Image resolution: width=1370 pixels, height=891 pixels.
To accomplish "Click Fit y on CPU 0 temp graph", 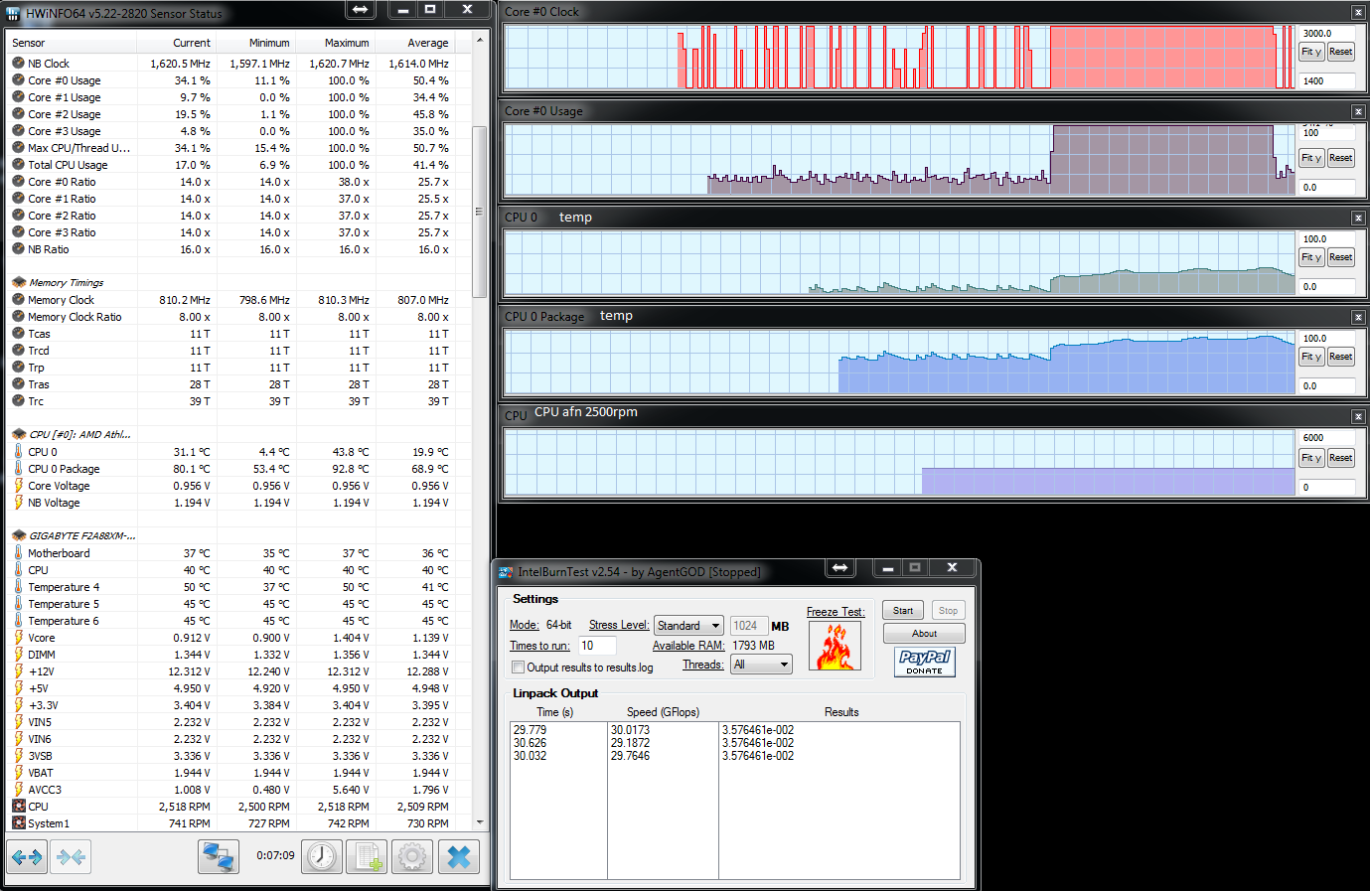I will [x=1311, y=257].
